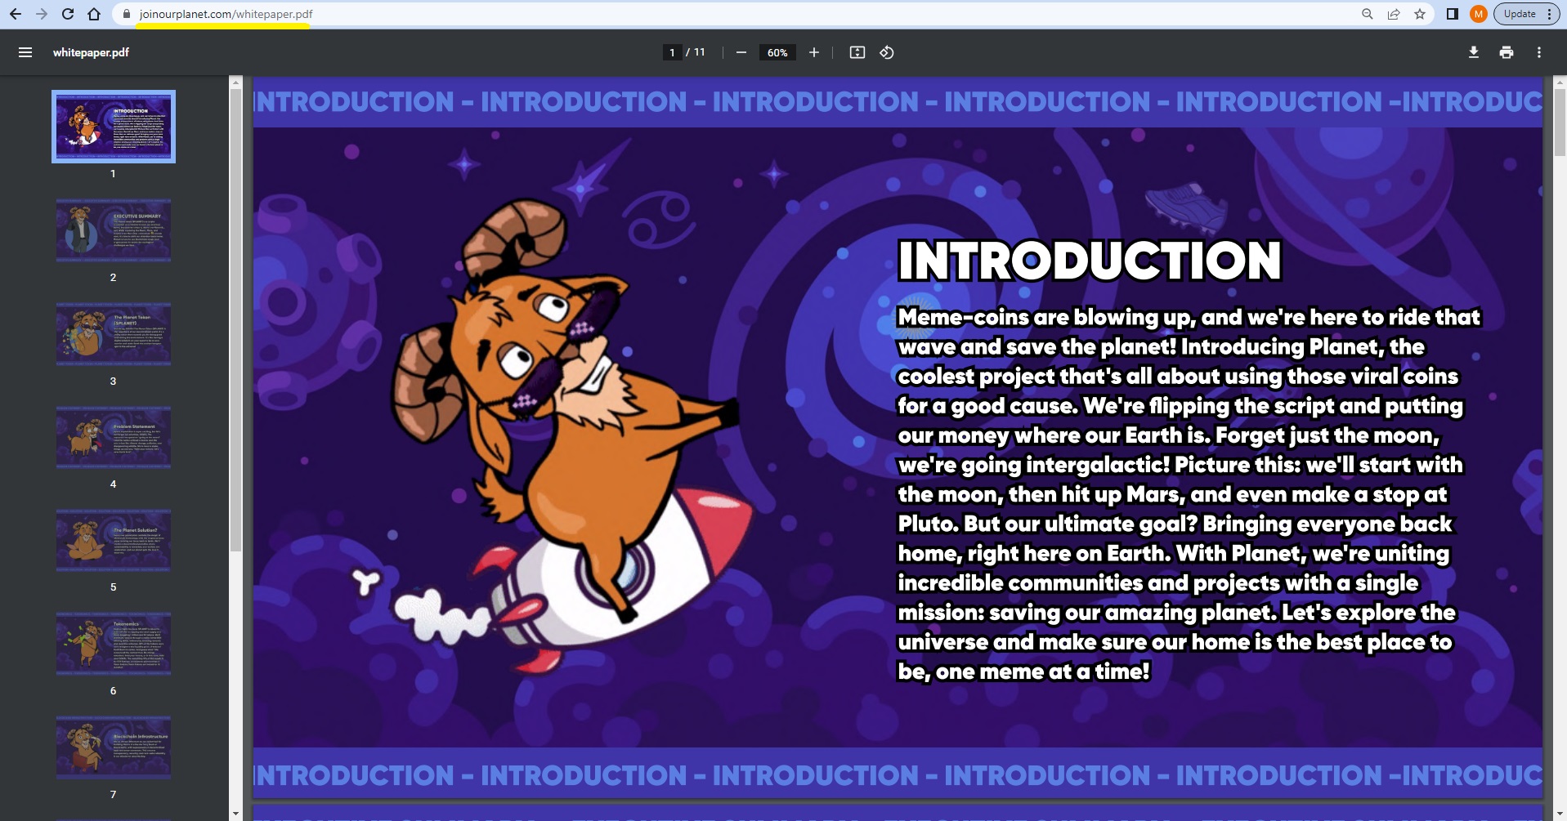Click the total pages '/ 11' text

pyautogui.click(x=696, y=52)
